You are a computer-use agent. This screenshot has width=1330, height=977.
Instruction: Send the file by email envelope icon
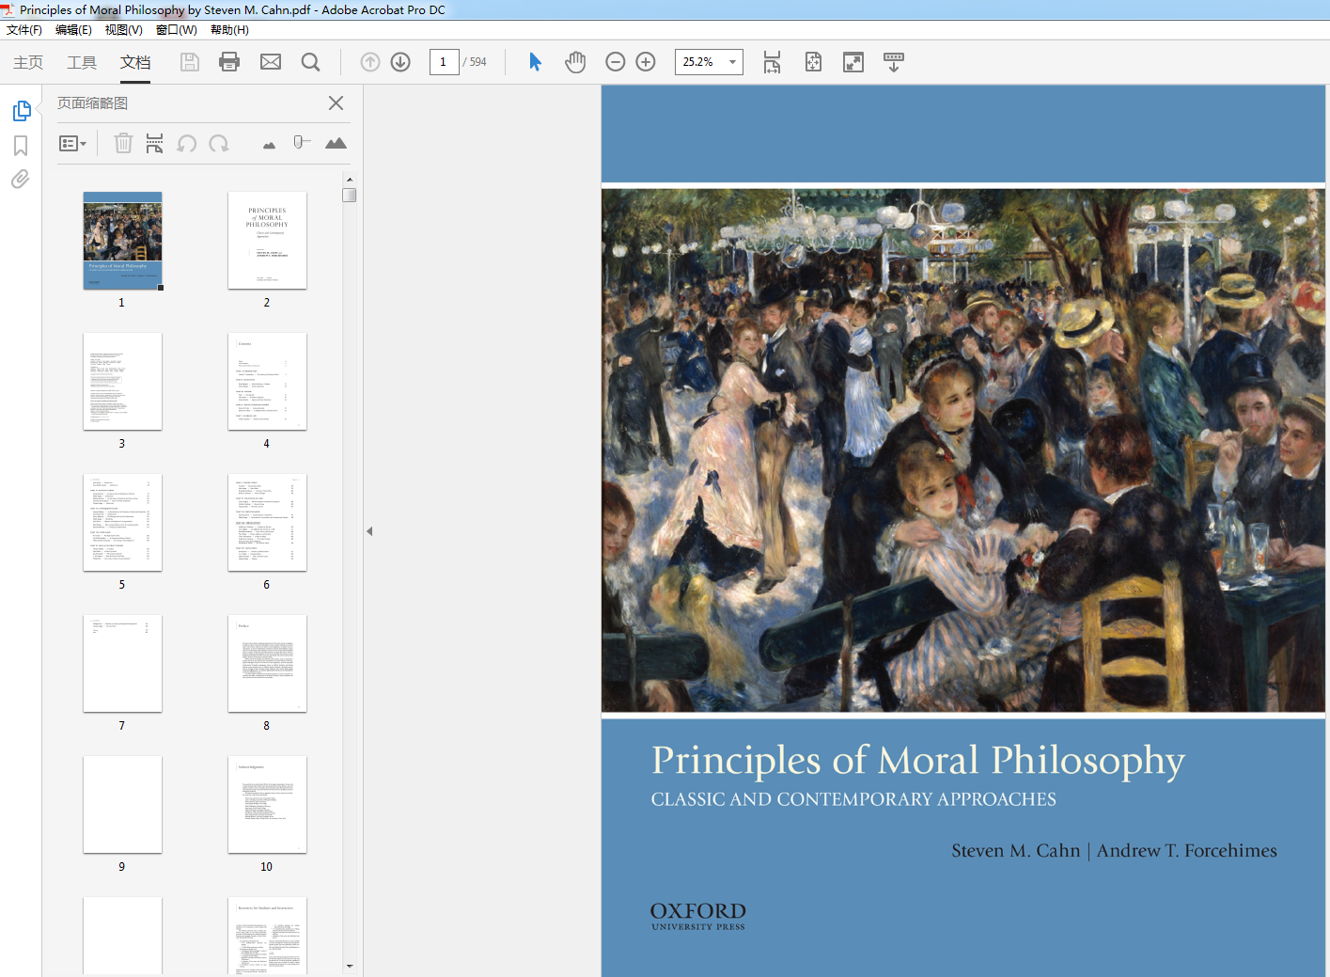coord(271,62)
